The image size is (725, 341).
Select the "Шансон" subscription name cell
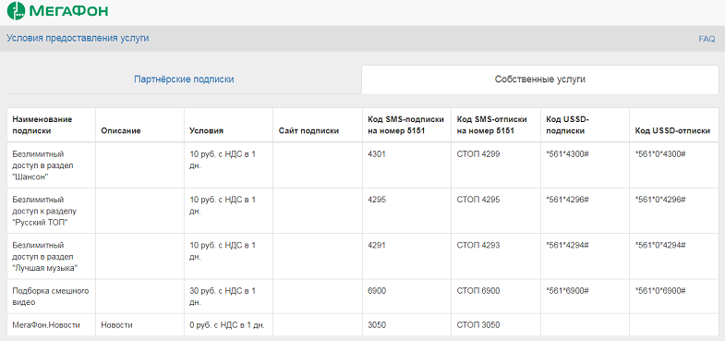point(52,165)
